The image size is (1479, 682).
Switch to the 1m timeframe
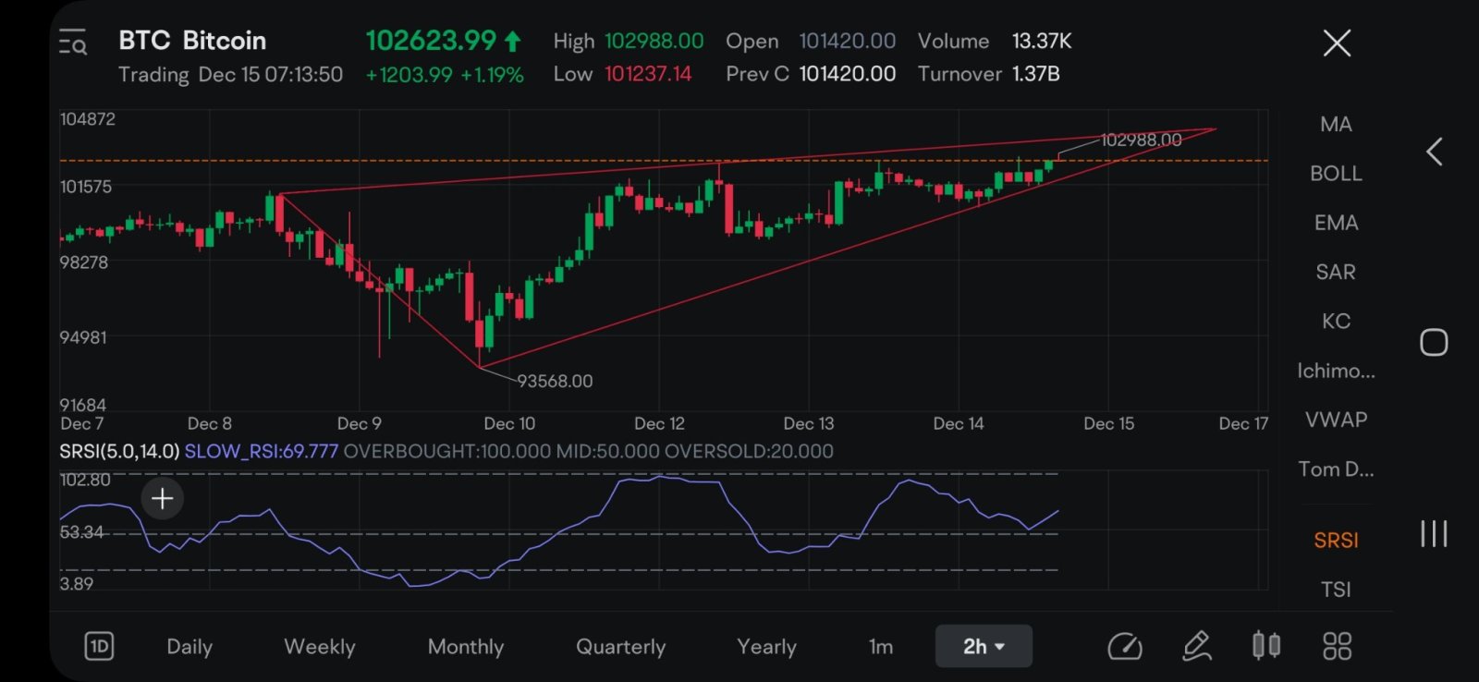click(x=881, y=647)
